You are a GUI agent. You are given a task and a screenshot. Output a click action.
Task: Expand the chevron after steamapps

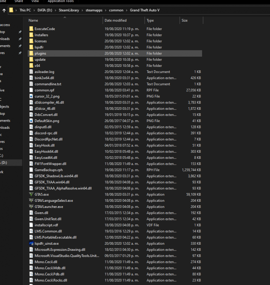tap(106, 10)
